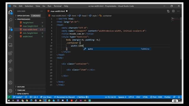Open WhatsApp from the taskbar
Screen dimensions: 189x106
pos(49,100)
